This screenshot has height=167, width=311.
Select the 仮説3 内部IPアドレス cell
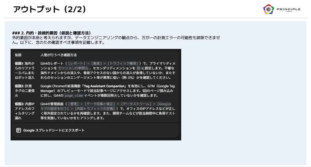tap(25, 111)
